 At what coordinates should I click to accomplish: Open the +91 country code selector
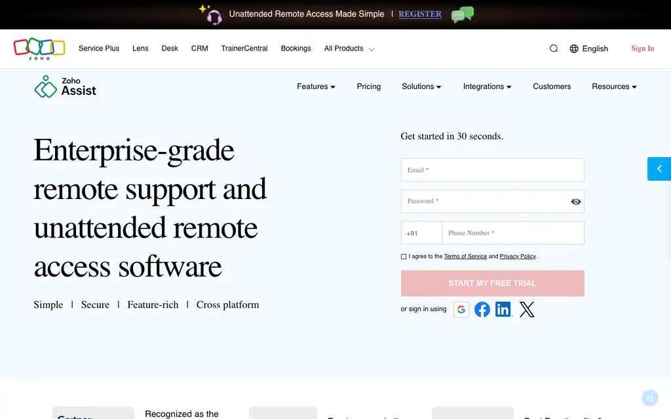(x=421, y=233)
